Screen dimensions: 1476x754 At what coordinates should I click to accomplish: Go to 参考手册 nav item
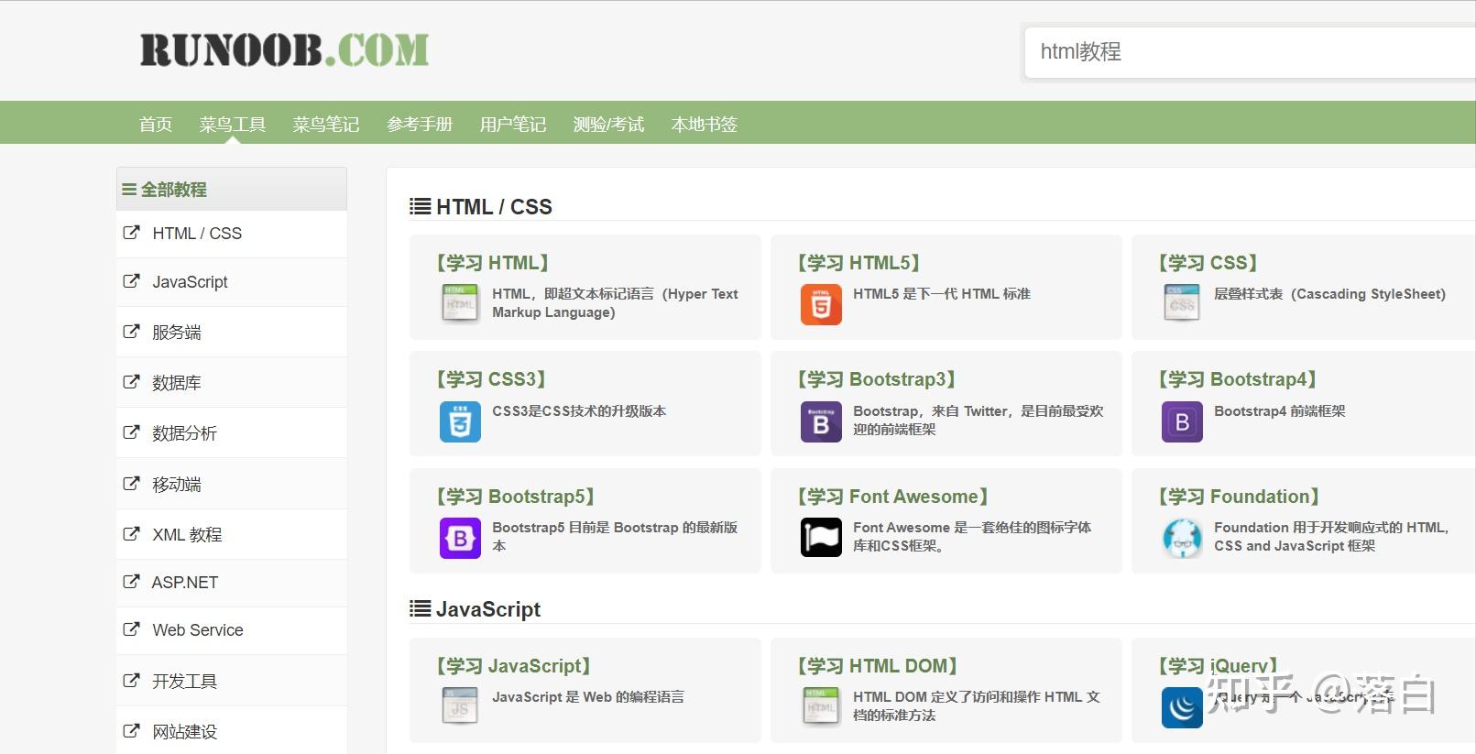420,124
